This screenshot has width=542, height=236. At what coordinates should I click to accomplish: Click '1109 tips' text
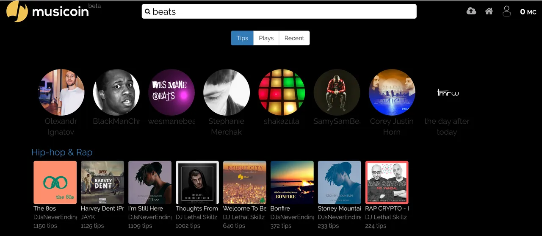[x=140, y=226]
